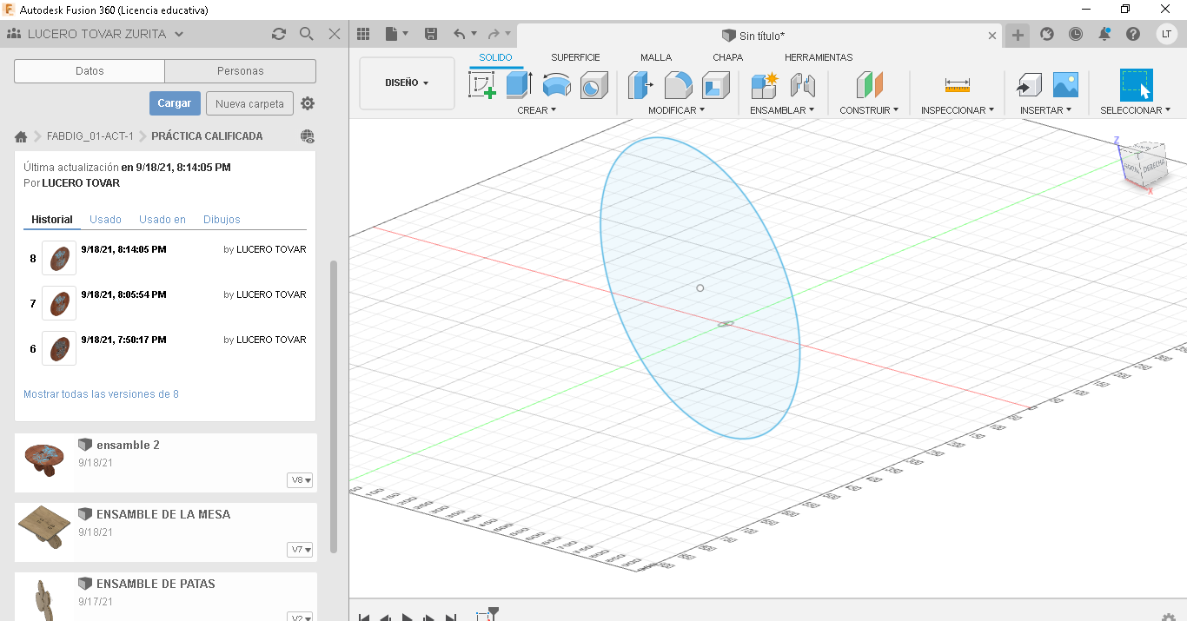
Task: Go to FABDIG_01-ACT-1 breadcrumb
Action: 90,136
